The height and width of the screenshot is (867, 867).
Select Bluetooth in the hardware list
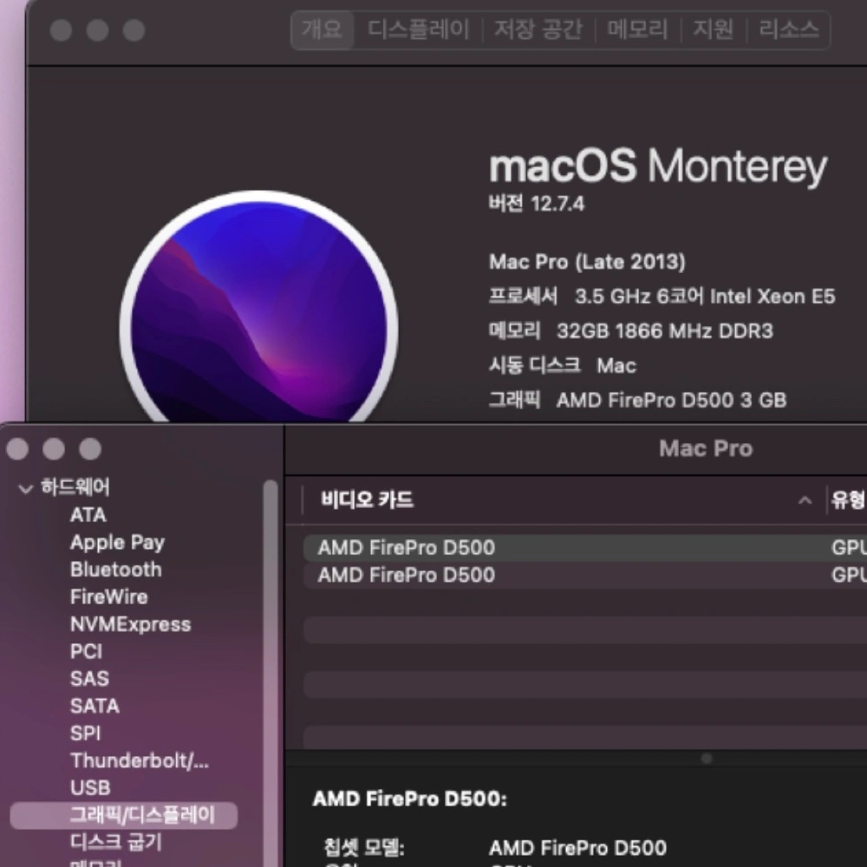[x=115, y=570]
